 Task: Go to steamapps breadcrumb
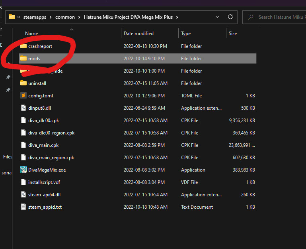(x=35, y=17)
